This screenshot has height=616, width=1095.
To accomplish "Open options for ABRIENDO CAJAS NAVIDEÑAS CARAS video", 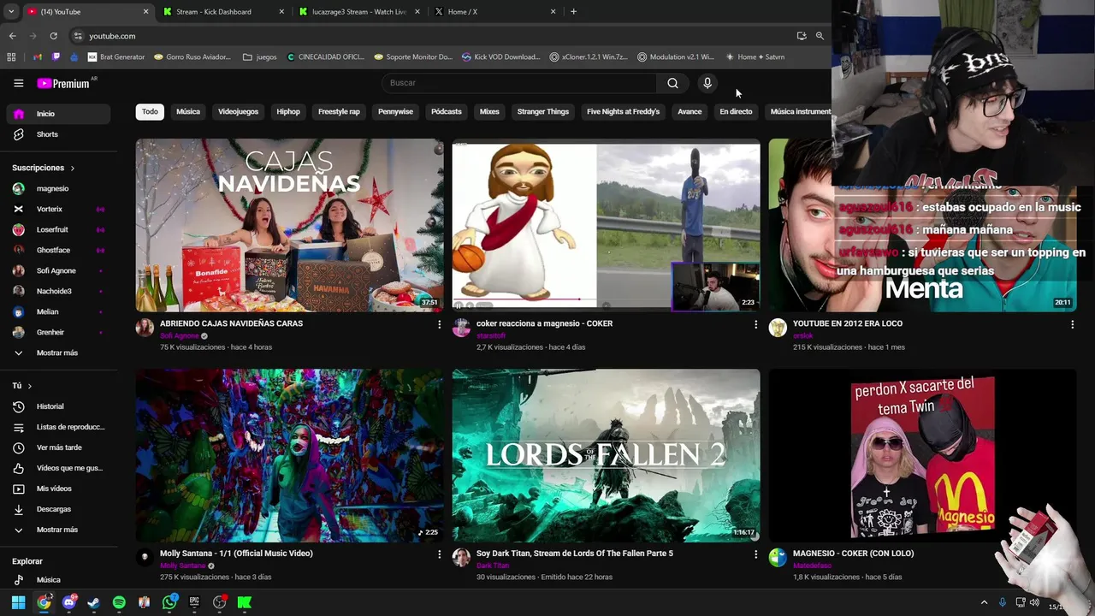I will coord(440,324).
